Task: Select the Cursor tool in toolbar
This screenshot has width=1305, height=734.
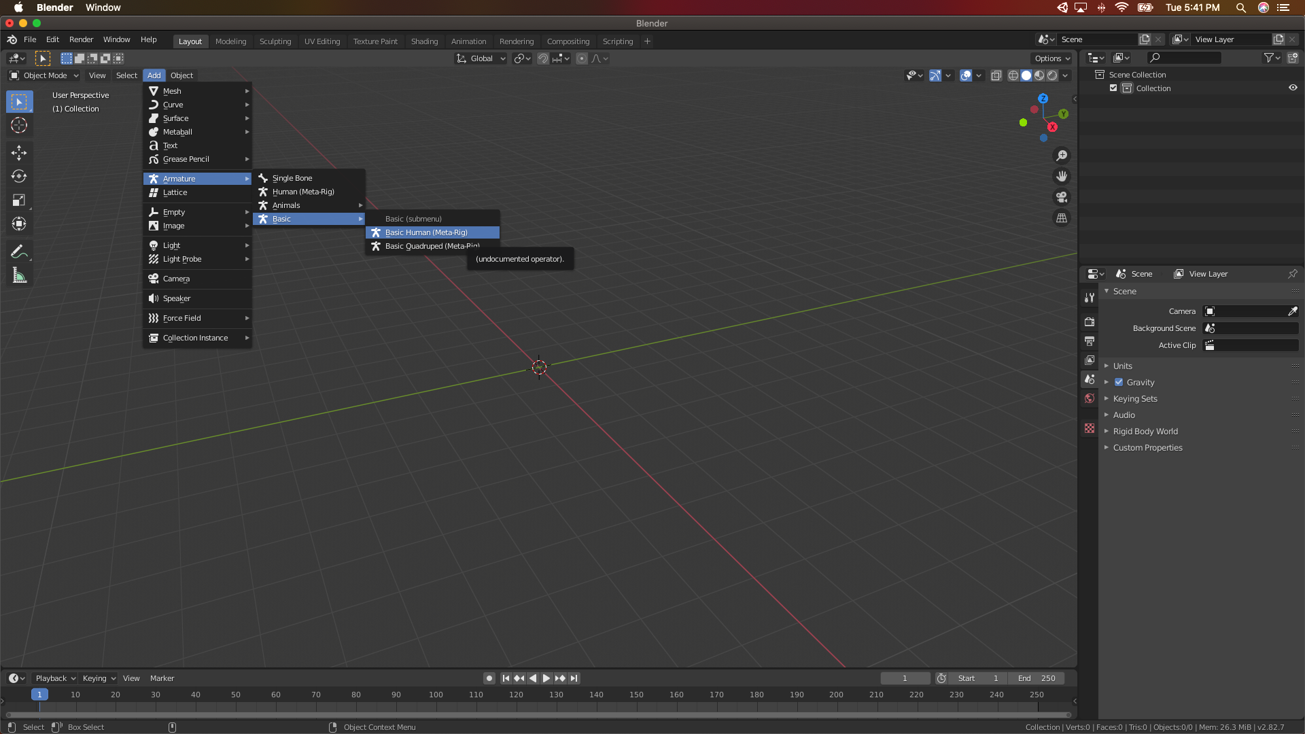Action: pyautogui.click(x=19, y=126)
